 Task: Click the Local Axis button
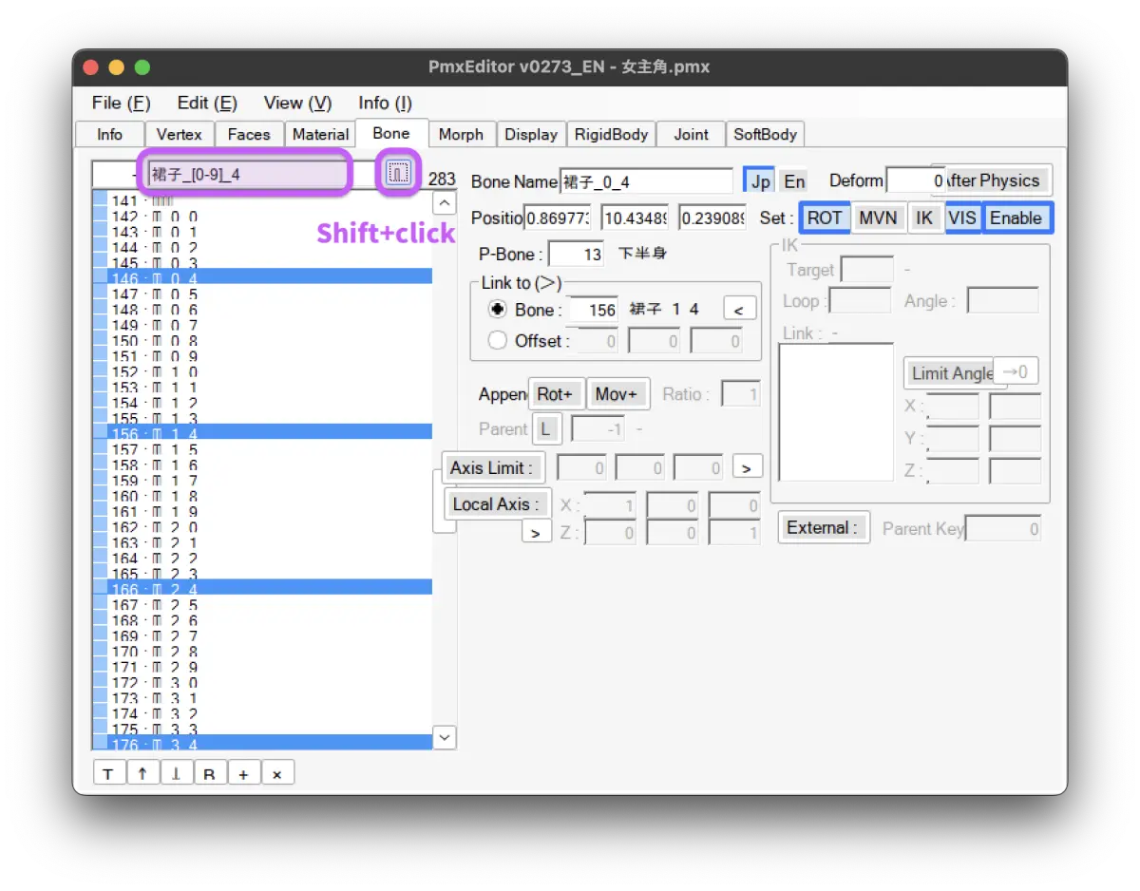[497, 503]
